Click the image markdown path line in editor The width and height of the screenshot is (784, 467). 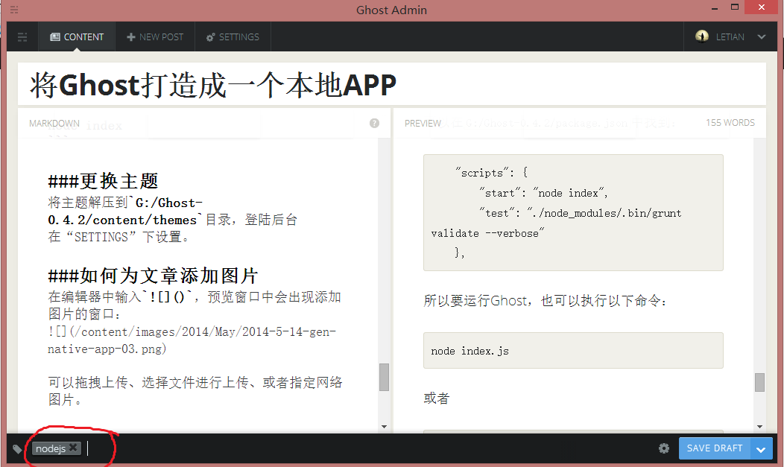coord(192,340)
